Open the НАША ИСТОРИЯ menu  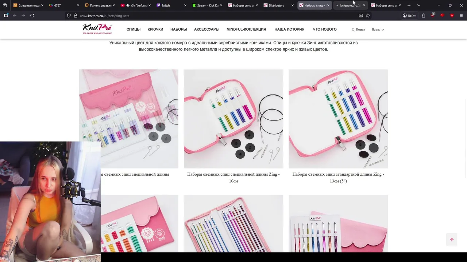(289, 29)
